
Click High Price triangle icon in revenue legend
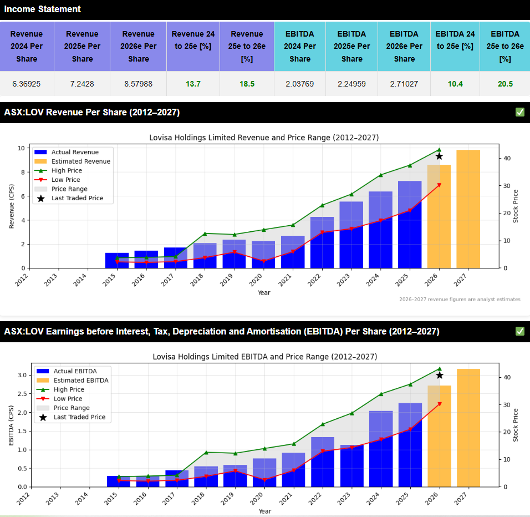40,171
